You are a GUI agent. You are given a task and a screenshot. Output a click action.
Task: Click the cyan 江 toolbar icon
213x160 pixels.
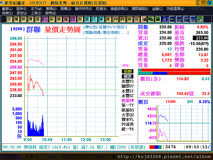coord(94,19)
